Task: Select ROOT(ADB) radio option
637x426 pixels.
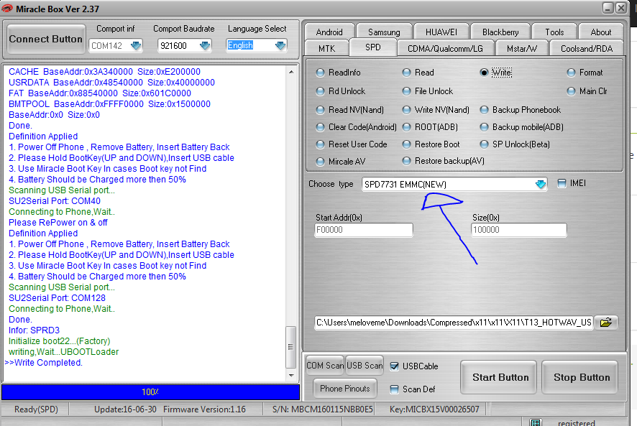Action: pos(406,127)
